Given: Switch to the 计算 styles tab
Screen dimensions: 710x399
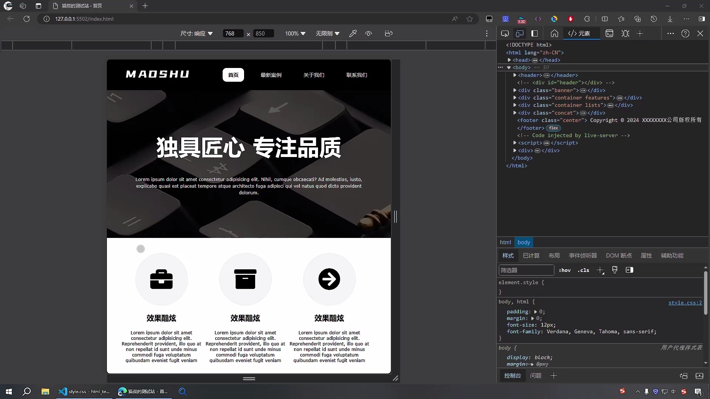Looking at the screenshot, I should pos(531,255).
